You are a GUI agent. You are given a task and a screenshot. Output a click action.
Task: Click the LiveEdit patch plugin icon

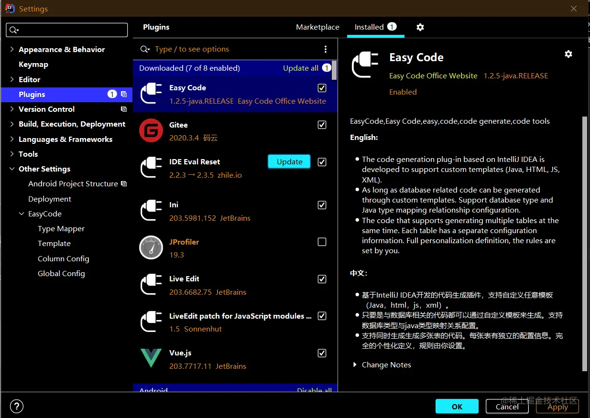click(x=151, y=322)
